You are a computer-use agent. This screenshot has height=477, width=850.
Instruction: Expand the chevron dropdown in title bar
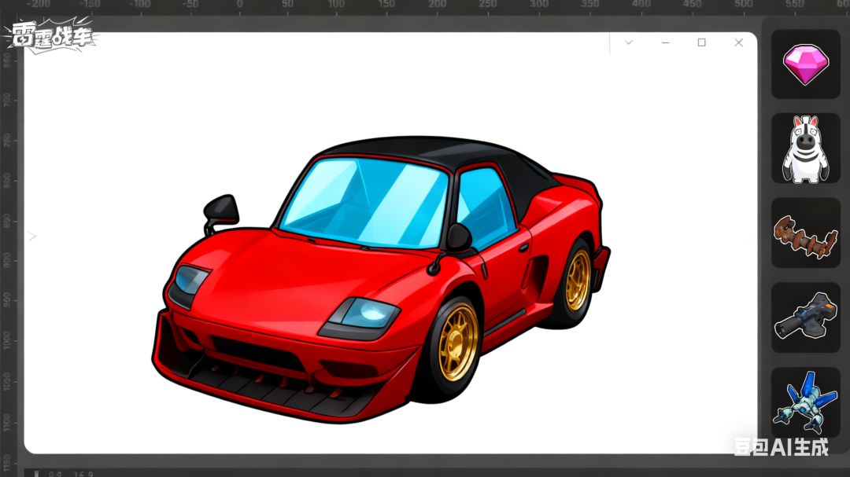click(629, 42)
